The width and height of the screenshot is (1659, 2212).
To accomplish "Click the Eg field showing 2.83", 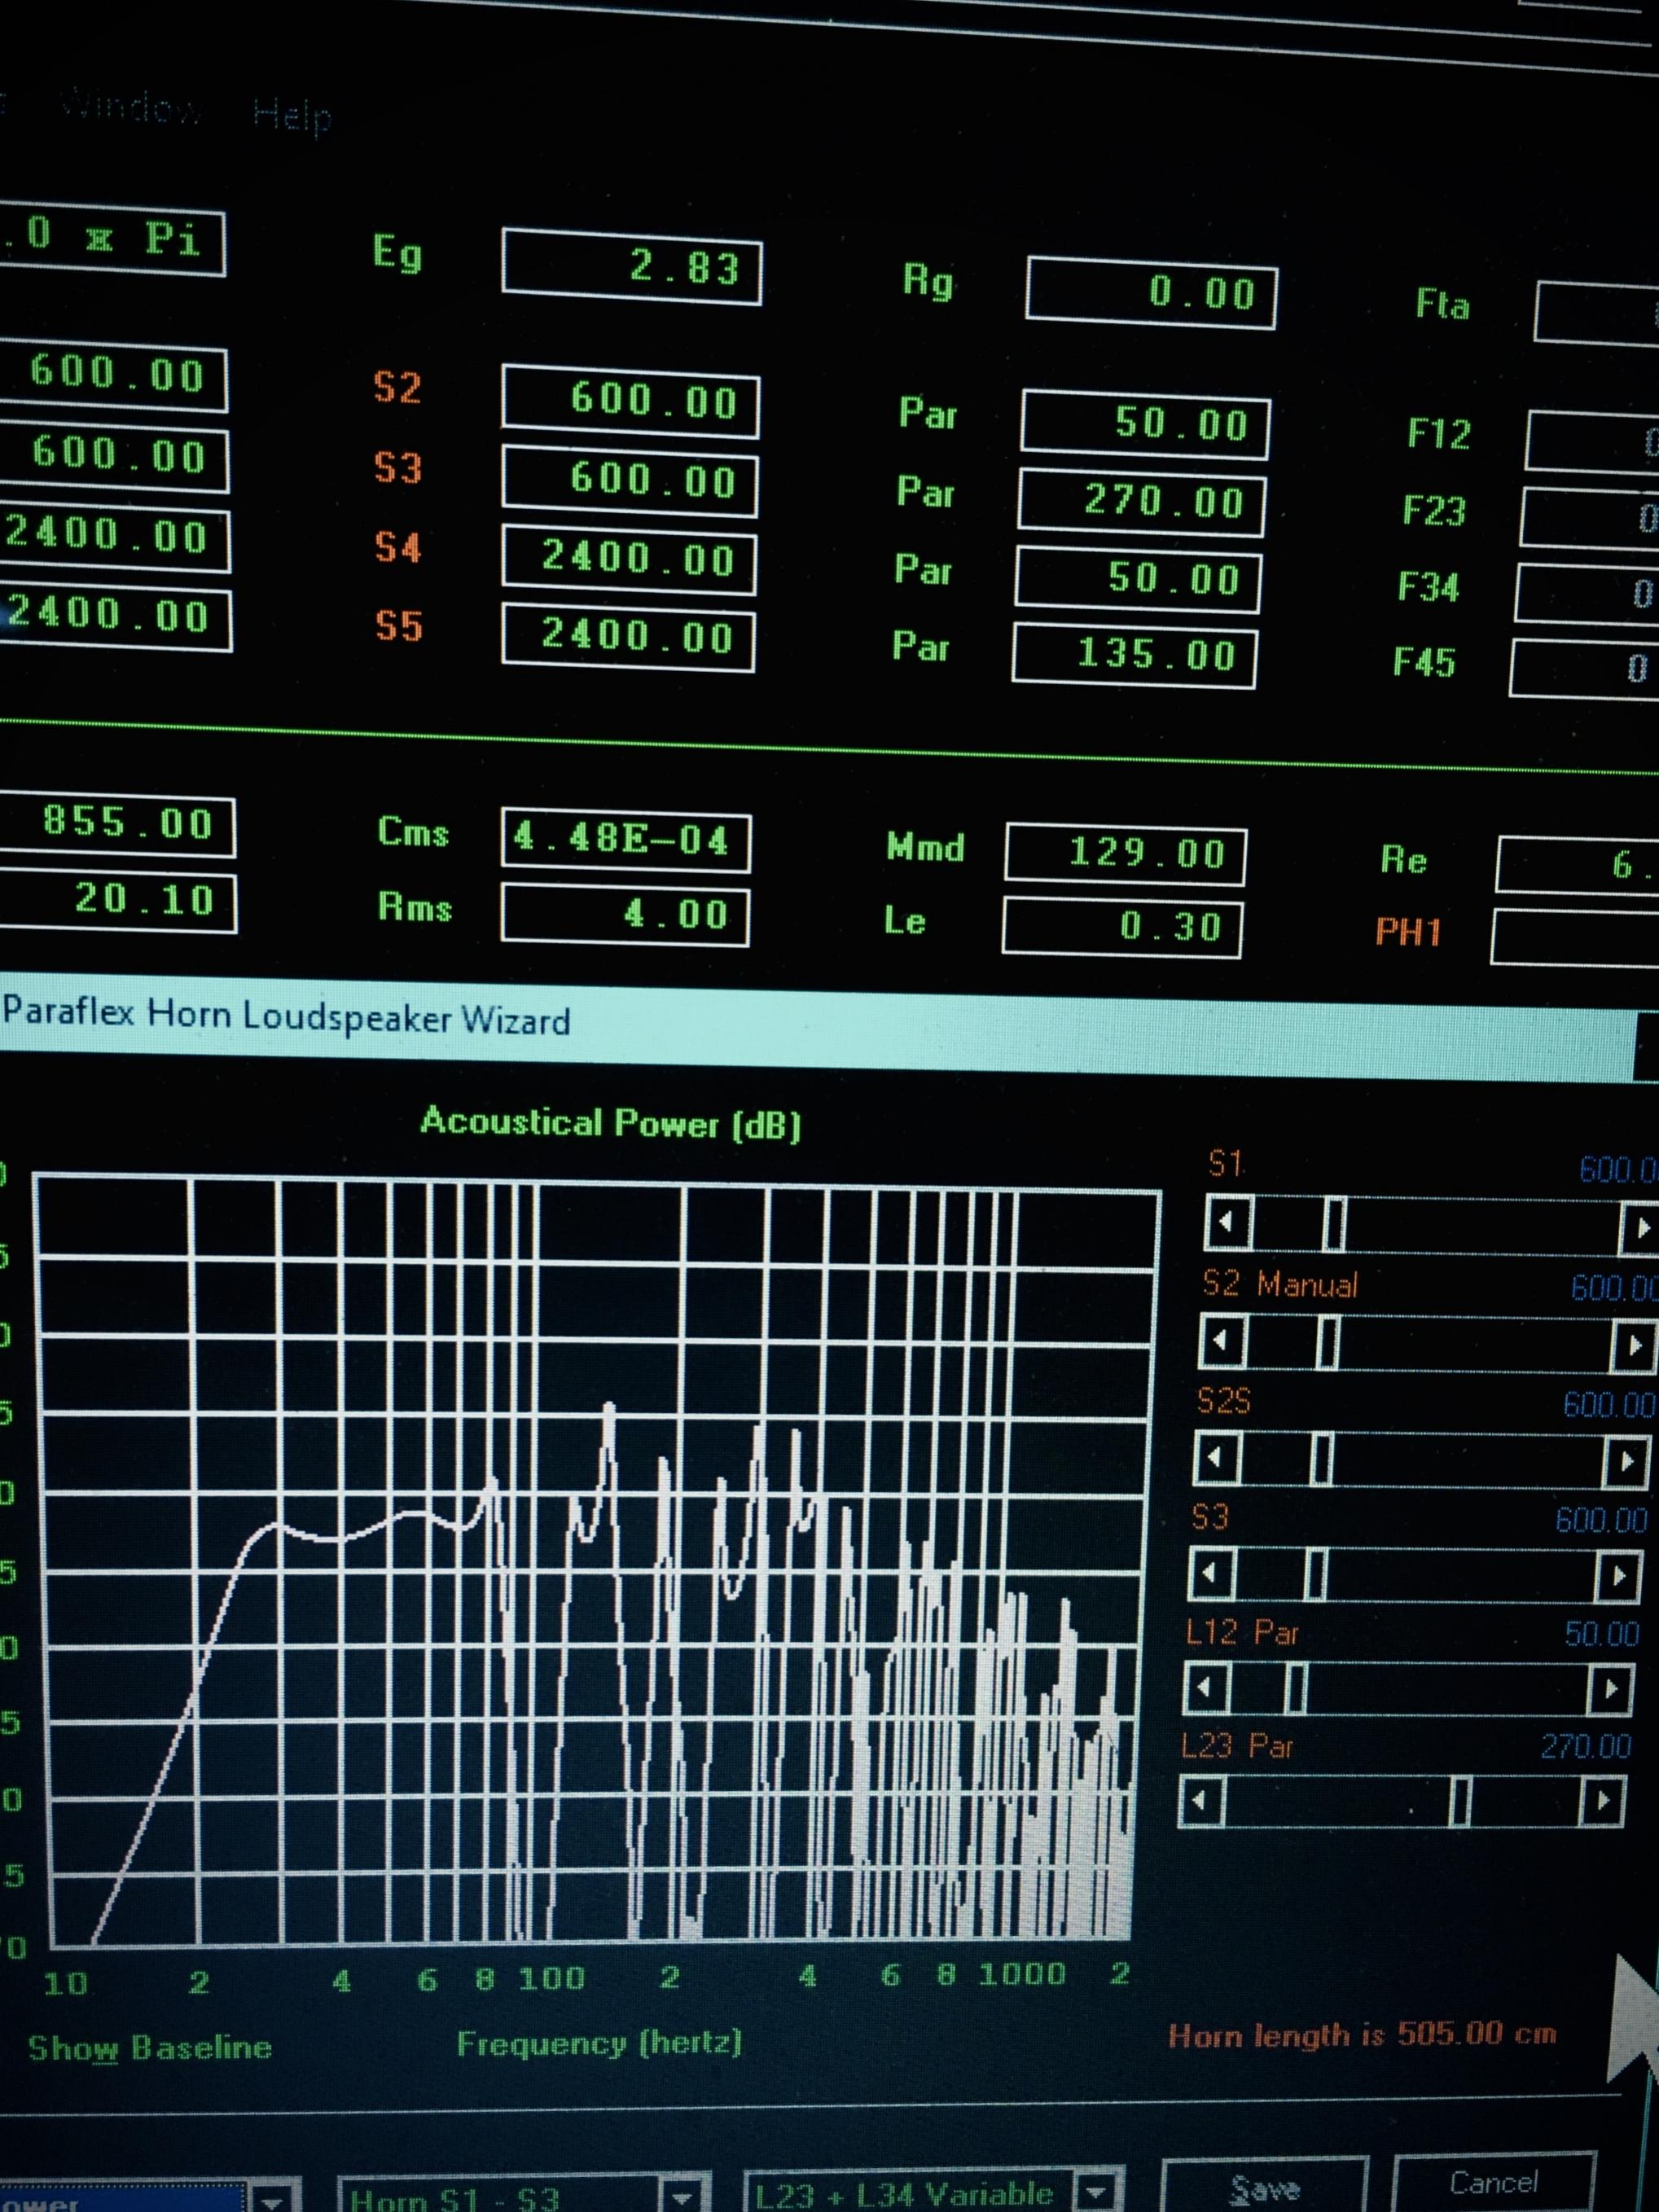I will (632, 267).
